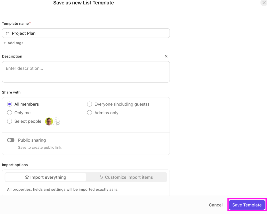Image resolution: width=267 pixels, height=214 pixels.
Task: Switch to the Import everything tab
Action: [x=46, y=177]
